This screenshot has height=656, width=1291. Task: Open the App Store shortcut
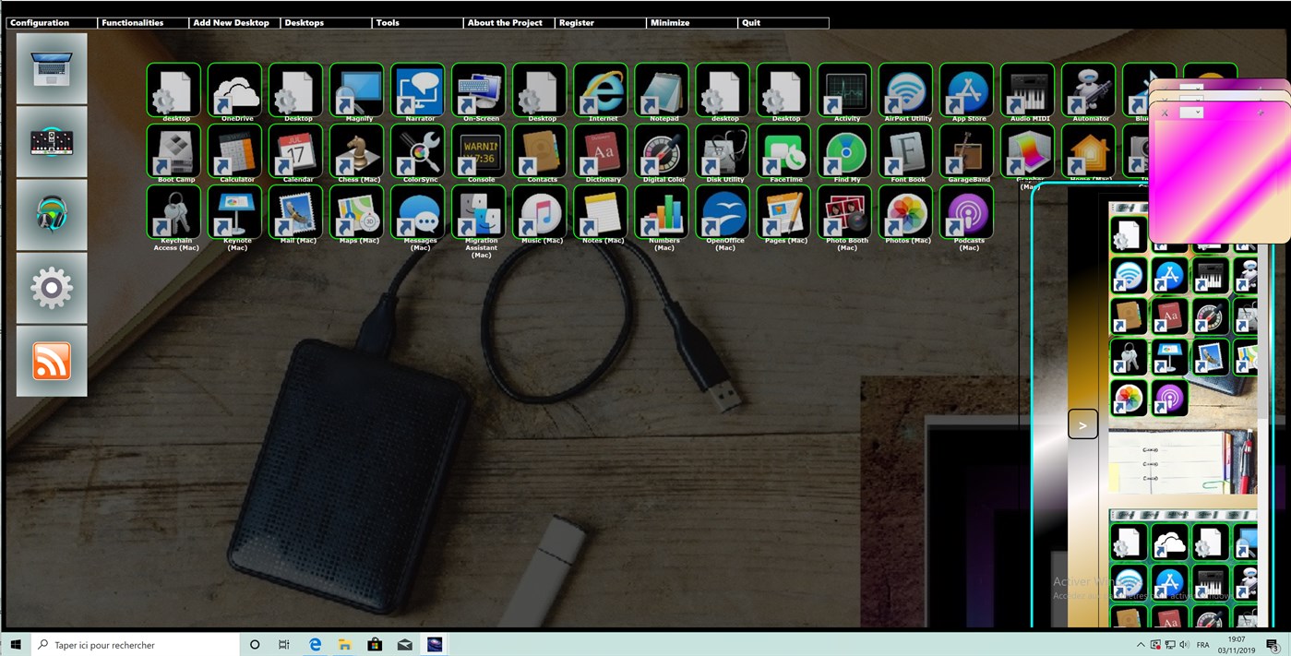coord(967,89)
